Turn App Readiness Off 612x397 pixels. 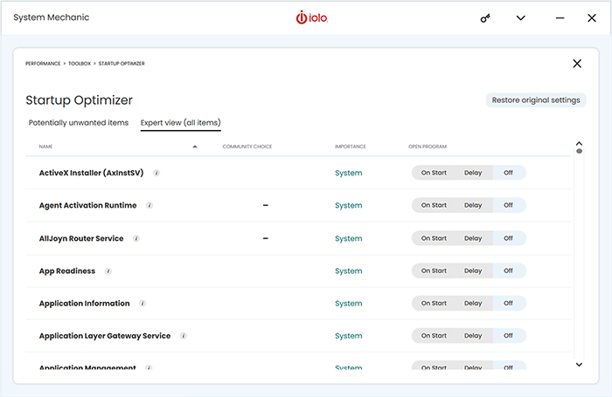[508, 270]
